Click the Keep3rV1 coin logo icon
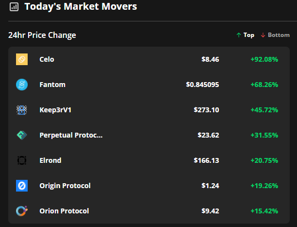 point(22,110)
